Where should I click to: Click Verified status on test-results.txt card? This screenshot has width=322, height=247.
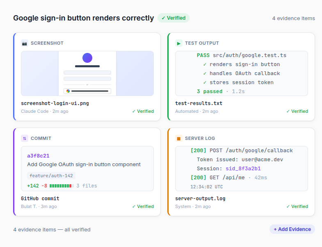pos(297,111)
